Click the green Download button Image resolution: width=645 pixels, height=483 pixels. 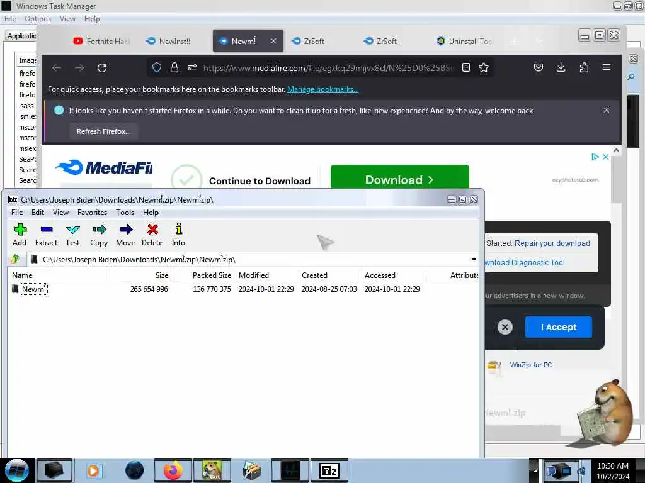point(399,177)
